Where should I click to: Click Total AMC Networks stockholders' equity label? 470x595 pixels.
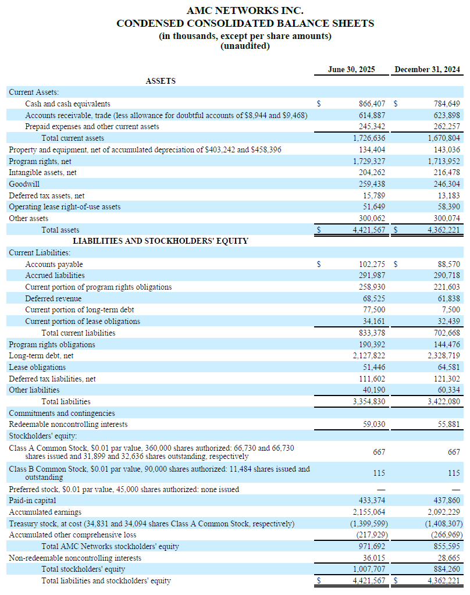(110, 546)
